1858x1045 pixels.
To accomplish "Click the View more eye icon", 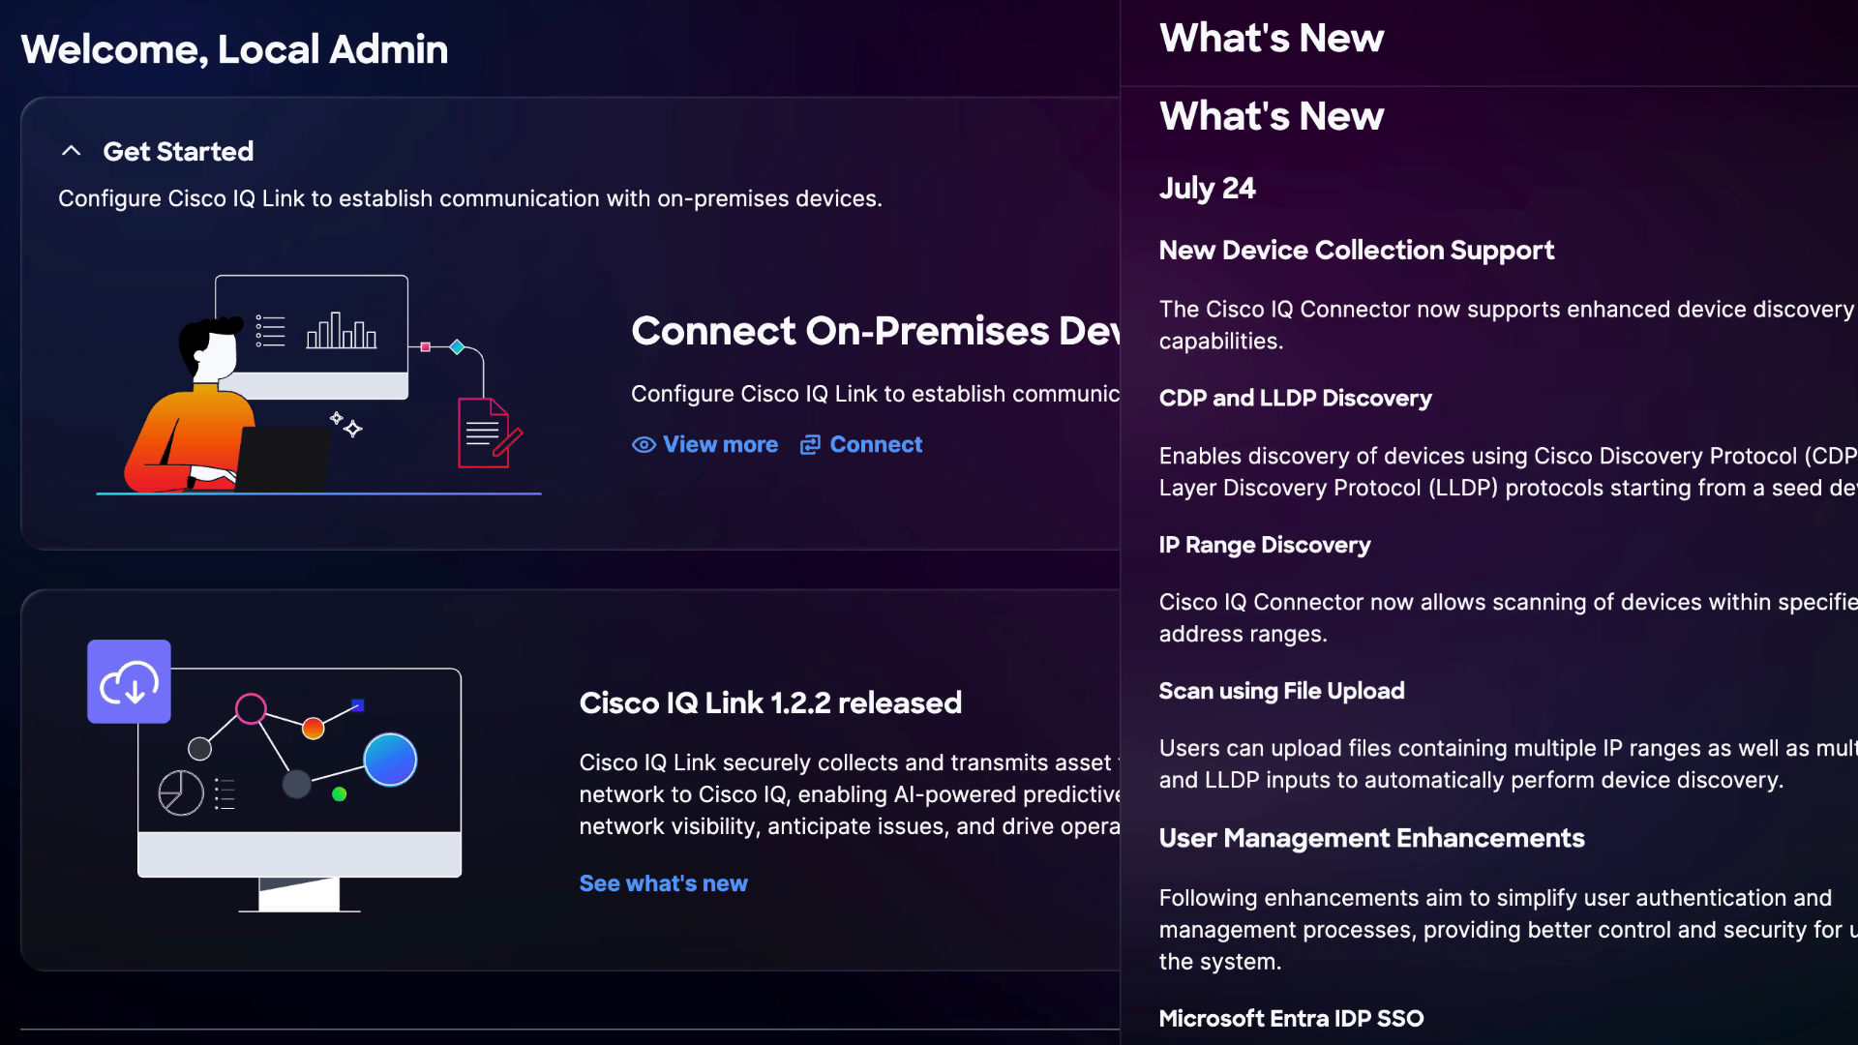I will coord(644,445).
